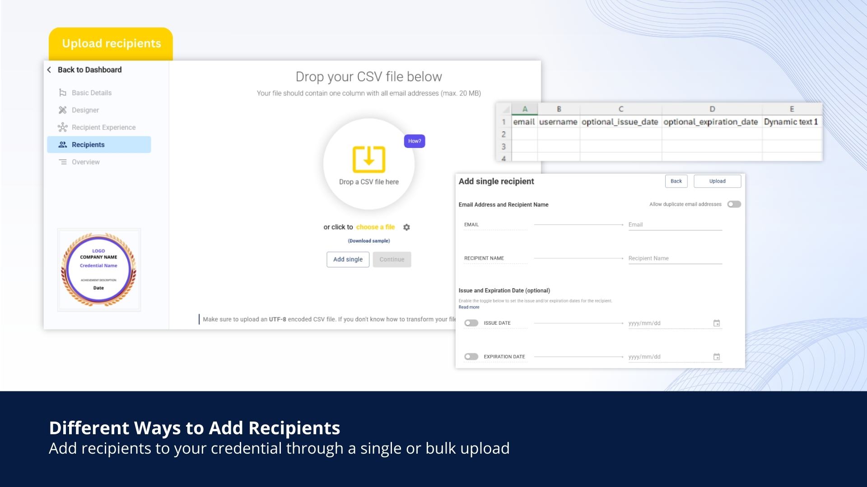Open the Designer sidebar item
The width and height of the screenshot is (867, 487).
point(85,110)
